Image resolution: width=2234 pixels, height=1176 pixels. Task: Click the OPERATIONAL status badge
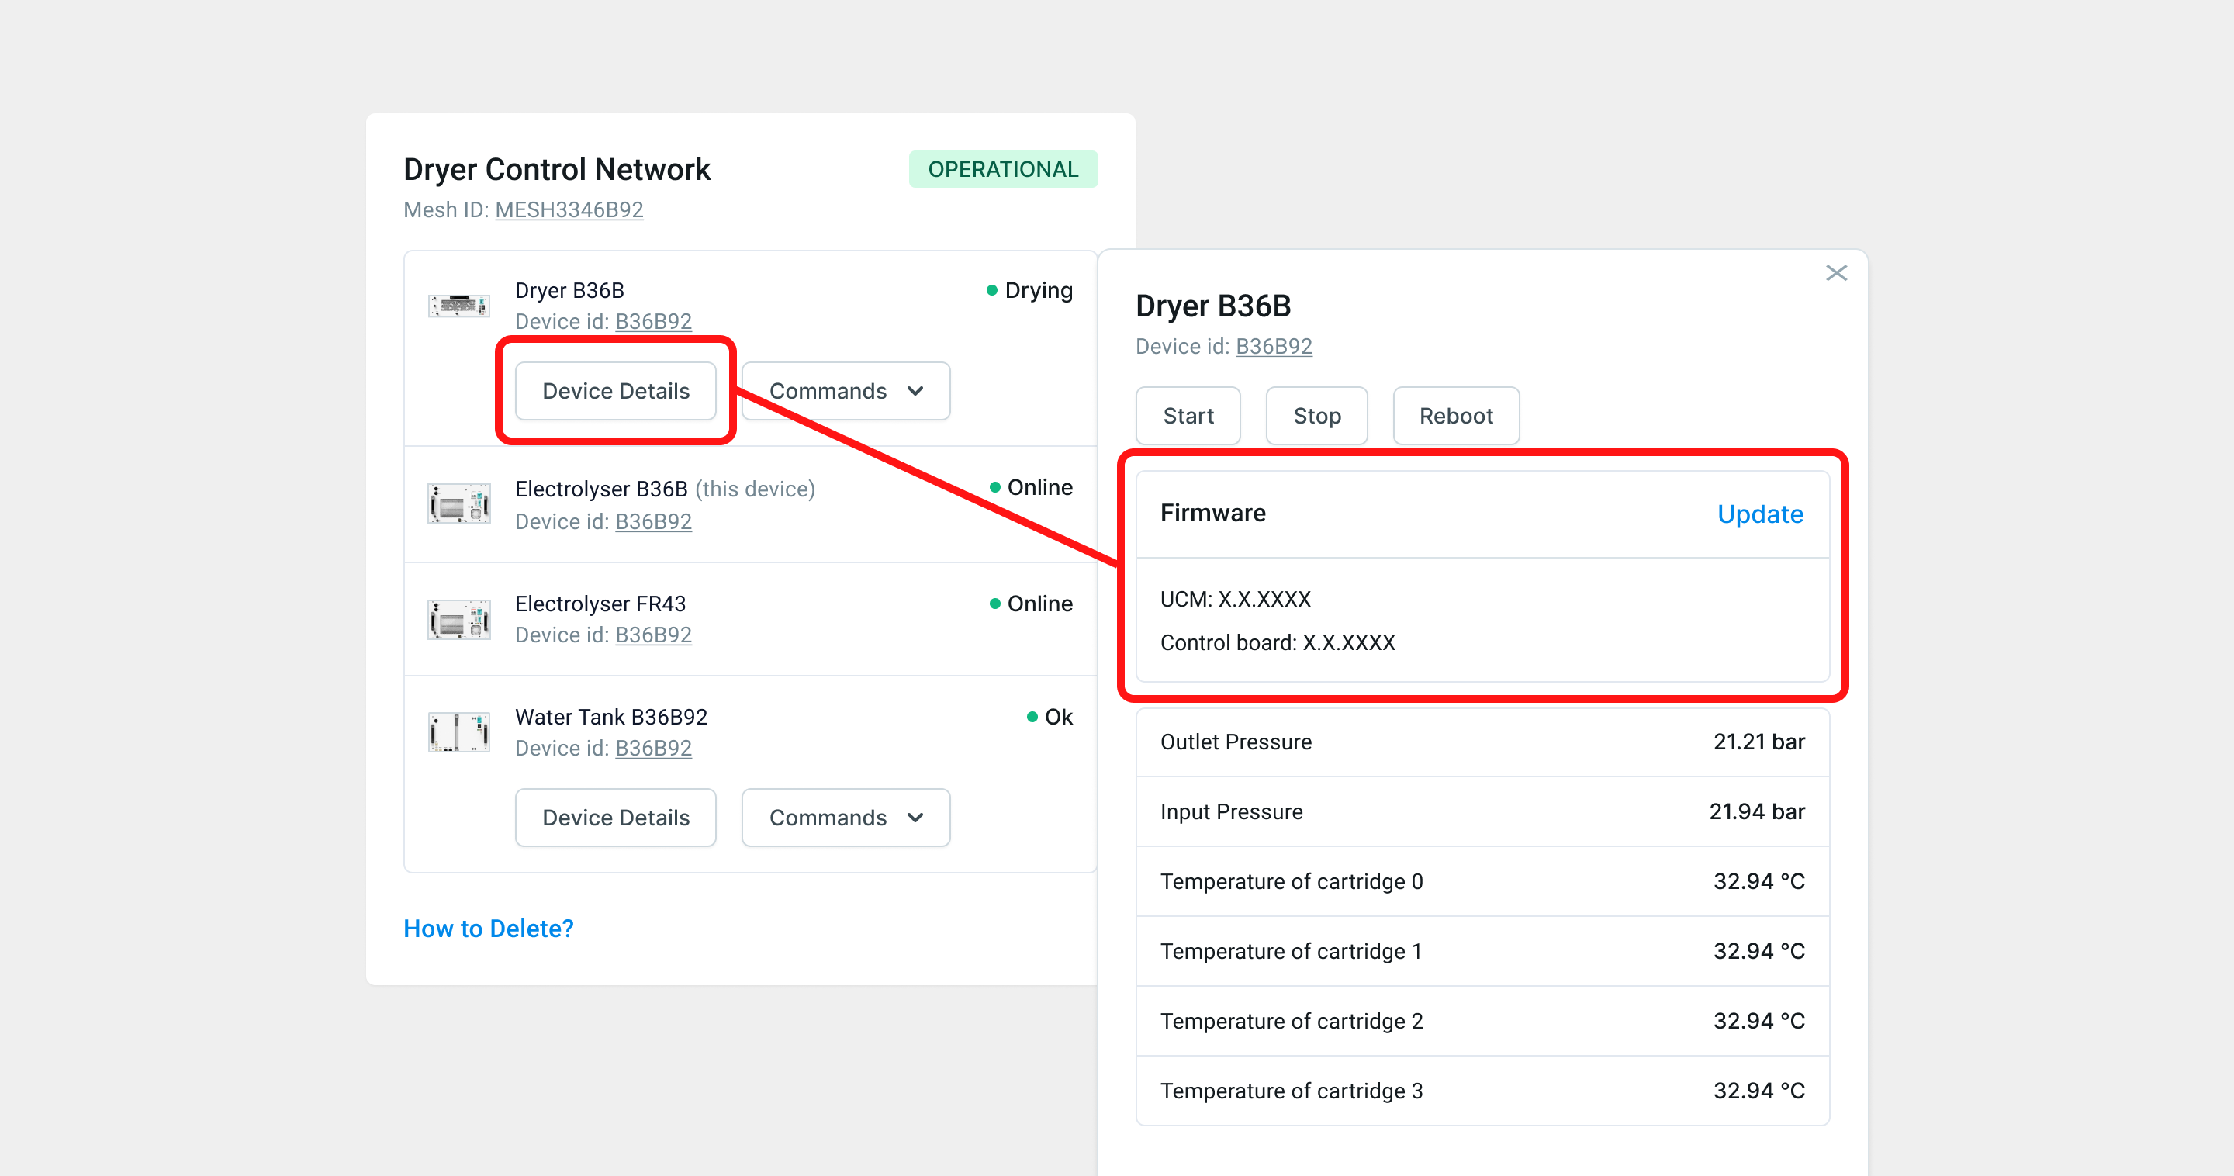click(1004, 168)
